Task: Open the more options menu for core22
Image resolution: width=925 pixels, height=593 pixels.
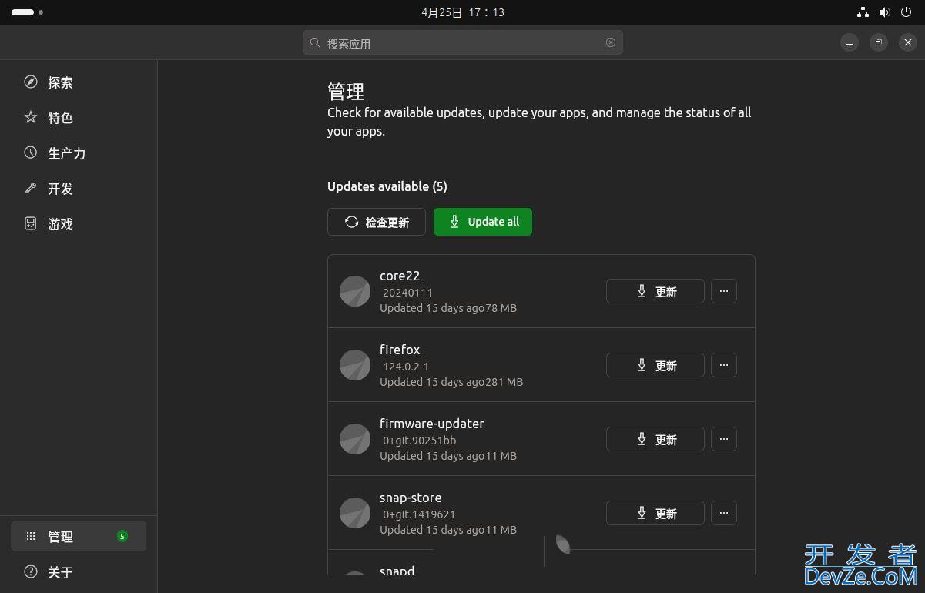Action: pos(724,291)
